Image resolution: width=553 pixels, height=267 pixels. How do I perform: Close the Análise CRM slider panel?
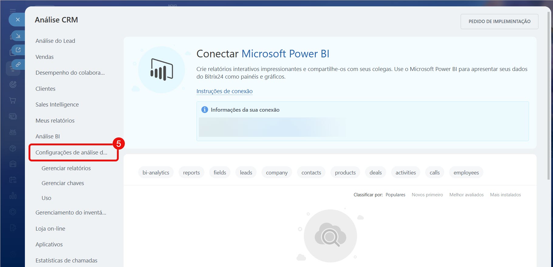pos(18,20)
